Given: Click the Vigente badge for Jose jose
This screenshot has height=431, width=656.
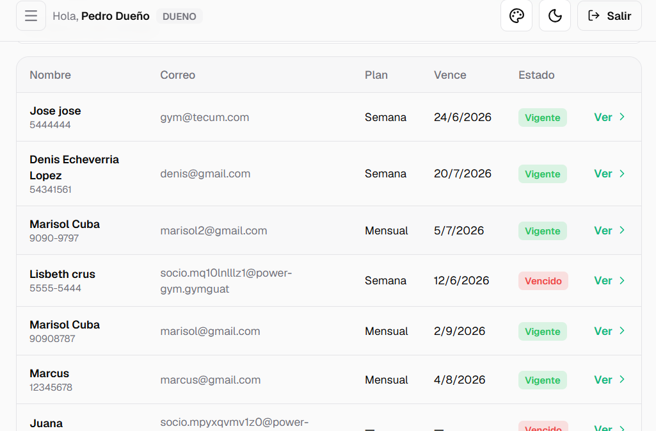Looking at the screenshot, I should click(x=542, y=118).
